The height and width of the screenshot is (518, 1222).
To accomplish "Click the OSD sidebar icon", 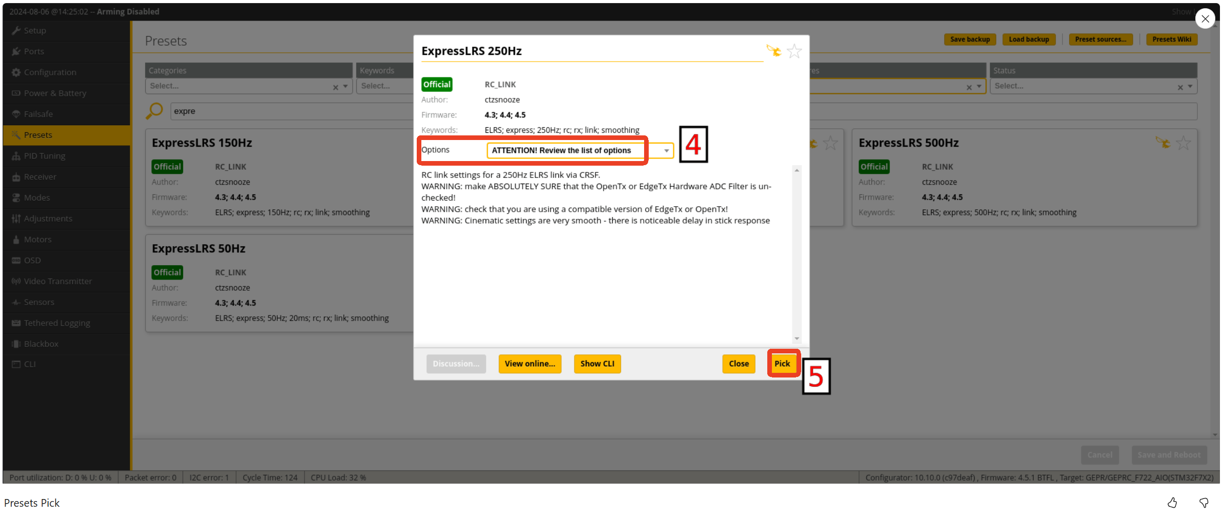I will [16, 261].
